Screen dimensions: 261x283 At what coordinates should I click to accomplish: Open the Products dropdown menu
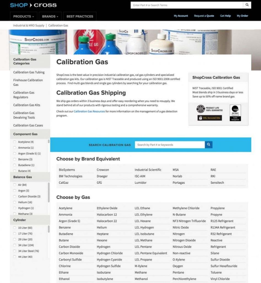pyautogui.click(x=24, y=16)
